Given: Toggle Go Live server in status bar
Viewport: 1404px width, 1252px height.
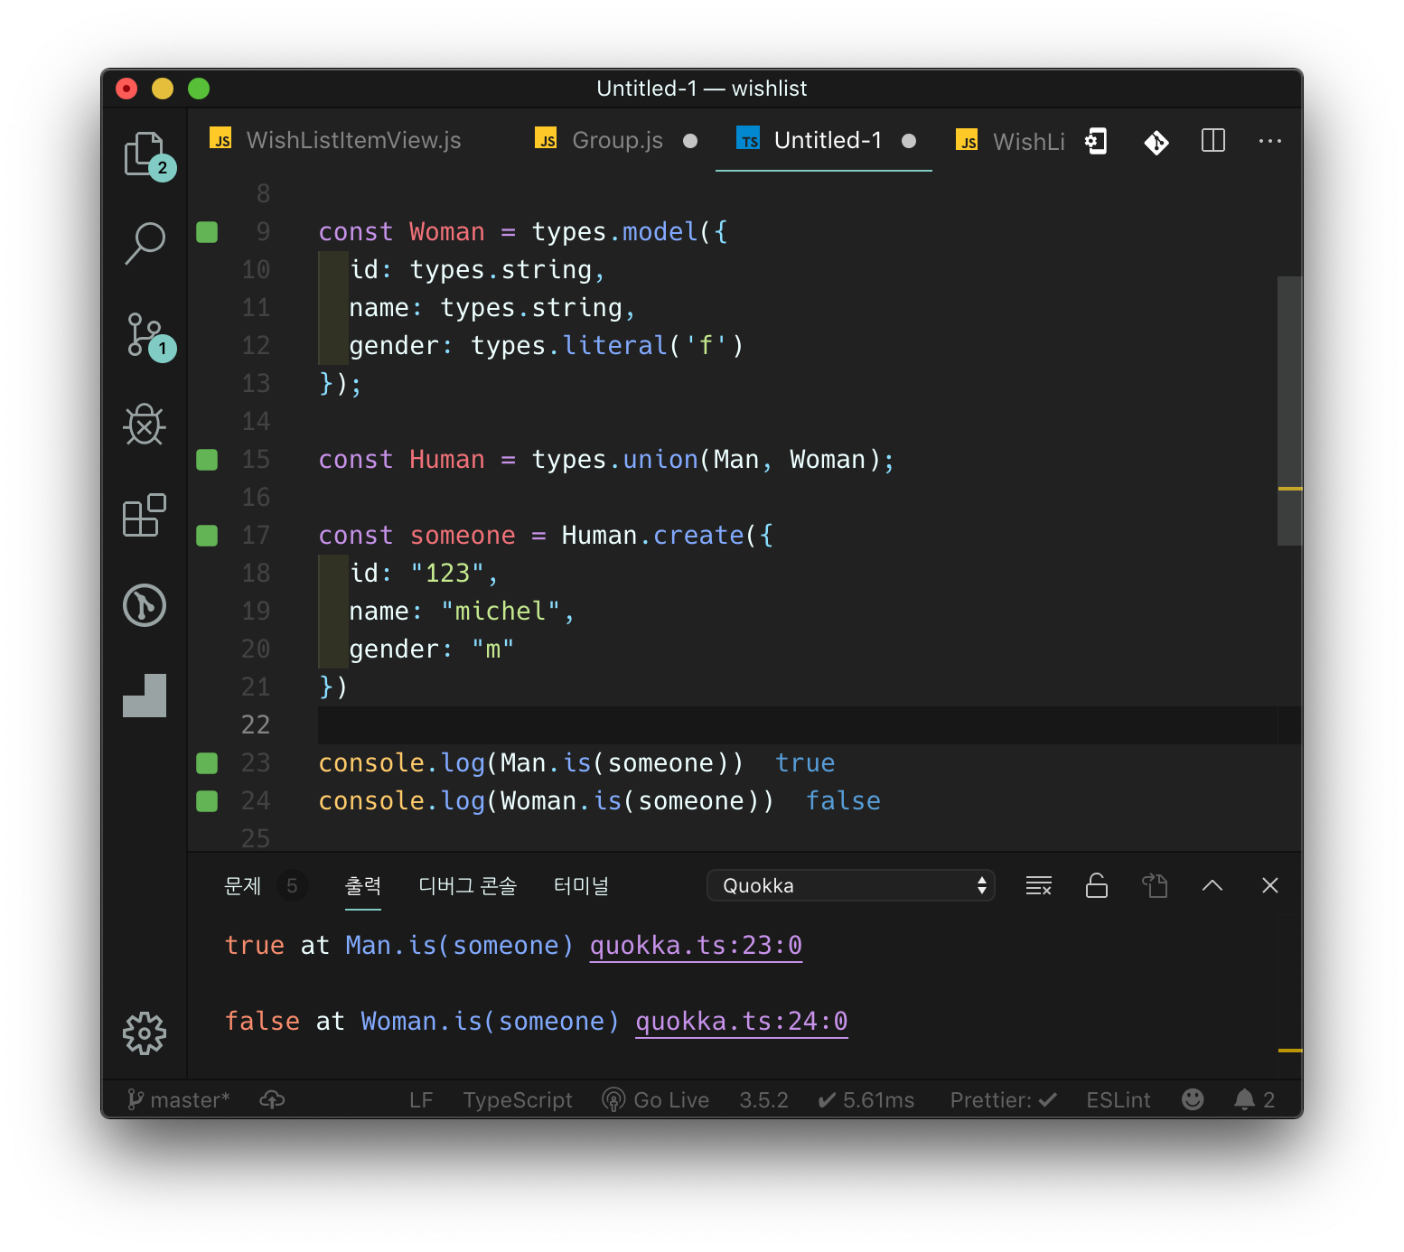Looking at the screenshot, I should pos(656,1100).
